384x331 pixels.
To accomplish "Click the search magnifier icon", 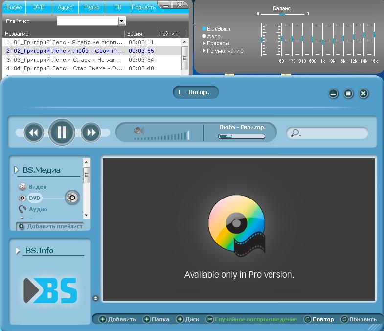I will pyautogui.click(x=295, y=133).
